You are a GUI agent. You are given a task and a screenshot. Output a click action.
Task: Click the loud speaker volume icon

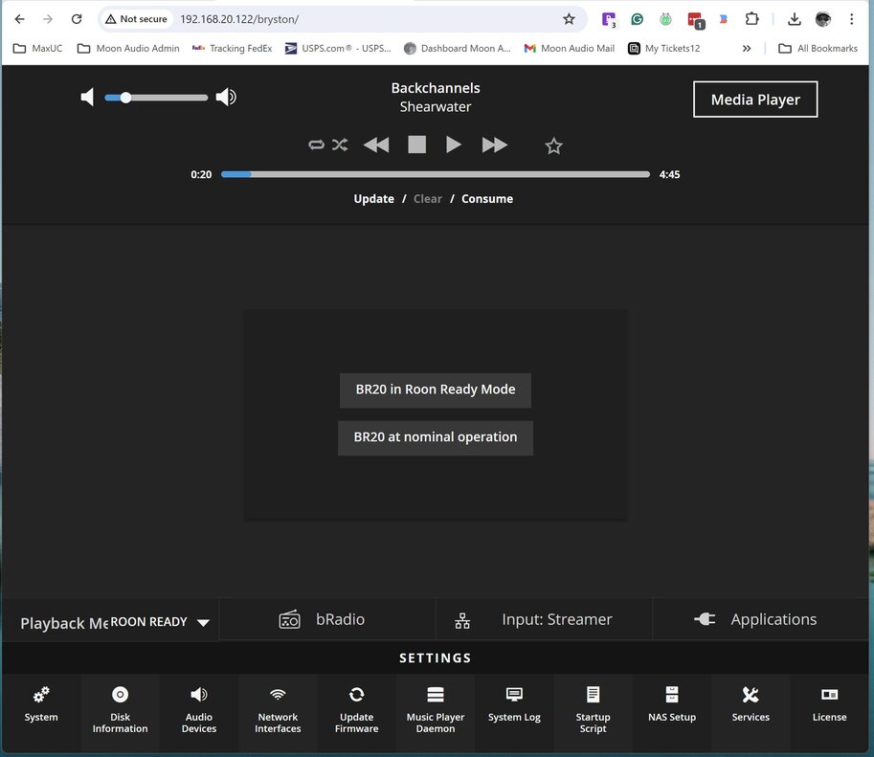pyautogui.click(x=226, y=97)
